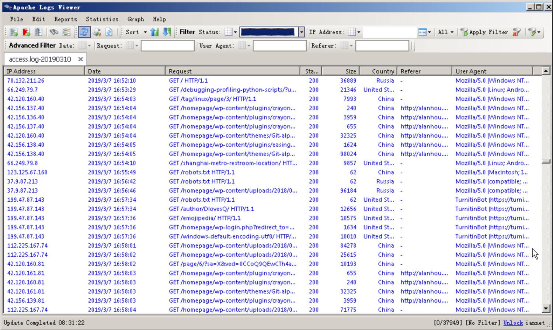Click the funnel with pencil filter options icon
Screen dimensions: 553x330
point(532,32)
